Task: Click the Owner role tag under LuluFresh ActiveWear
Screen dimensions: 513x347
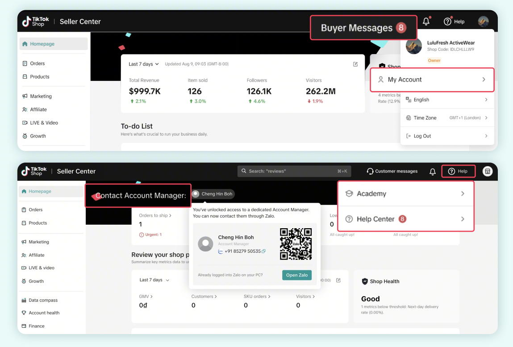Action: click(434, 61)
